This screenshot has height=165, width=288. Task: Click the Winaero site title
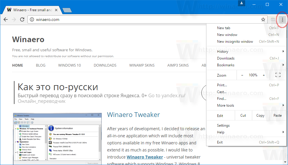28,39
